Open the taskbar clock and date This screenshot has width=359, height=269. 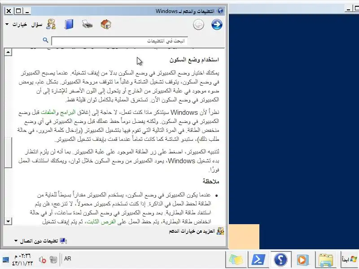coord(22,260)
